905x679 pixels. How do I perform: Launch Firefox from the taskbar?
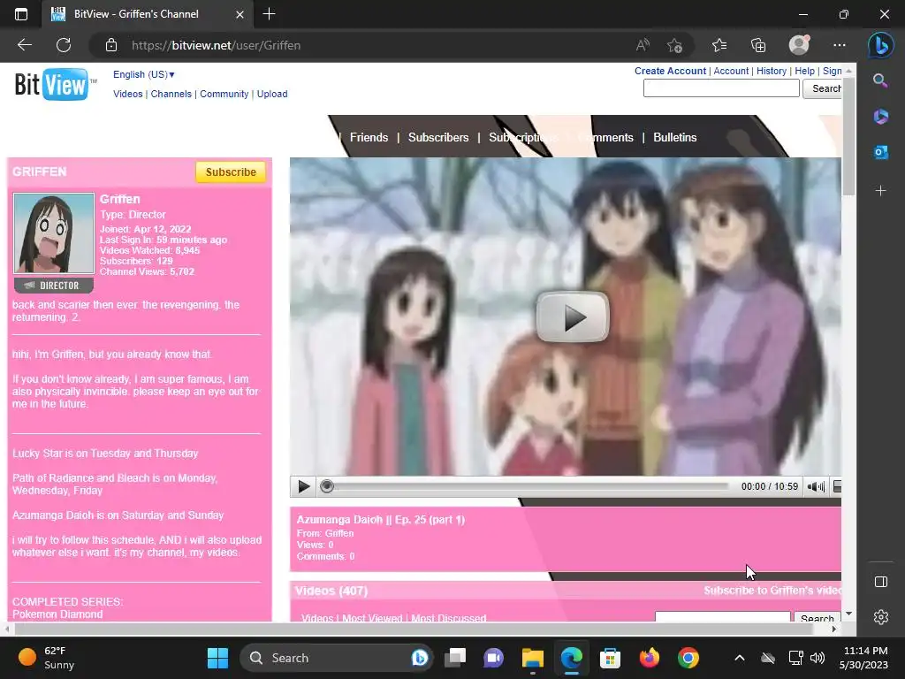tap(650, 658)
